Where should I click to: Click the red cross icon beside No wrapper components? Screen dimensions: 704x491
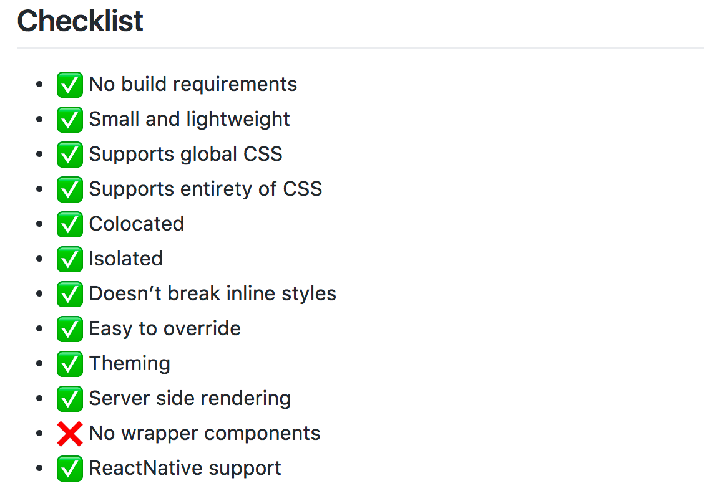(70, 434)
